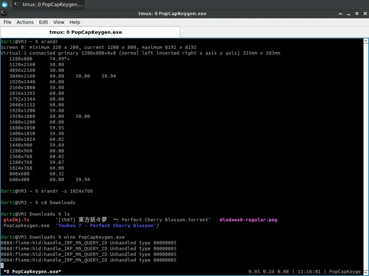This screenshot has height=276, width=369.
Task: Click the 1280x800 resolution row
Action: coord(40,59)
